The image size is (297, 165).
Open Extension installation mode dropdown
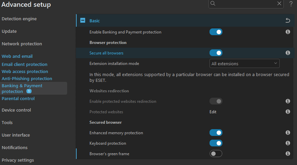[x=244, y=64]
